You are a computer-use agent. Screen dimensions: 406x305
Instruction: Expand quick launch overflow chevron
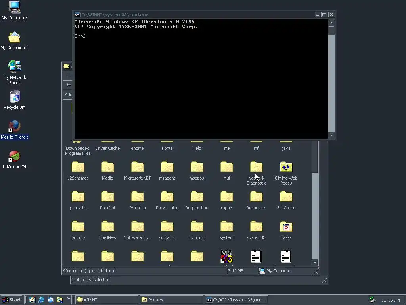pos(68,299)
